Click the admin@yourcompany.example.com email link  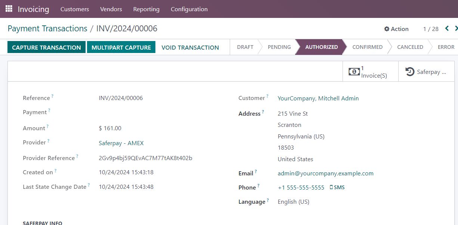325,173
